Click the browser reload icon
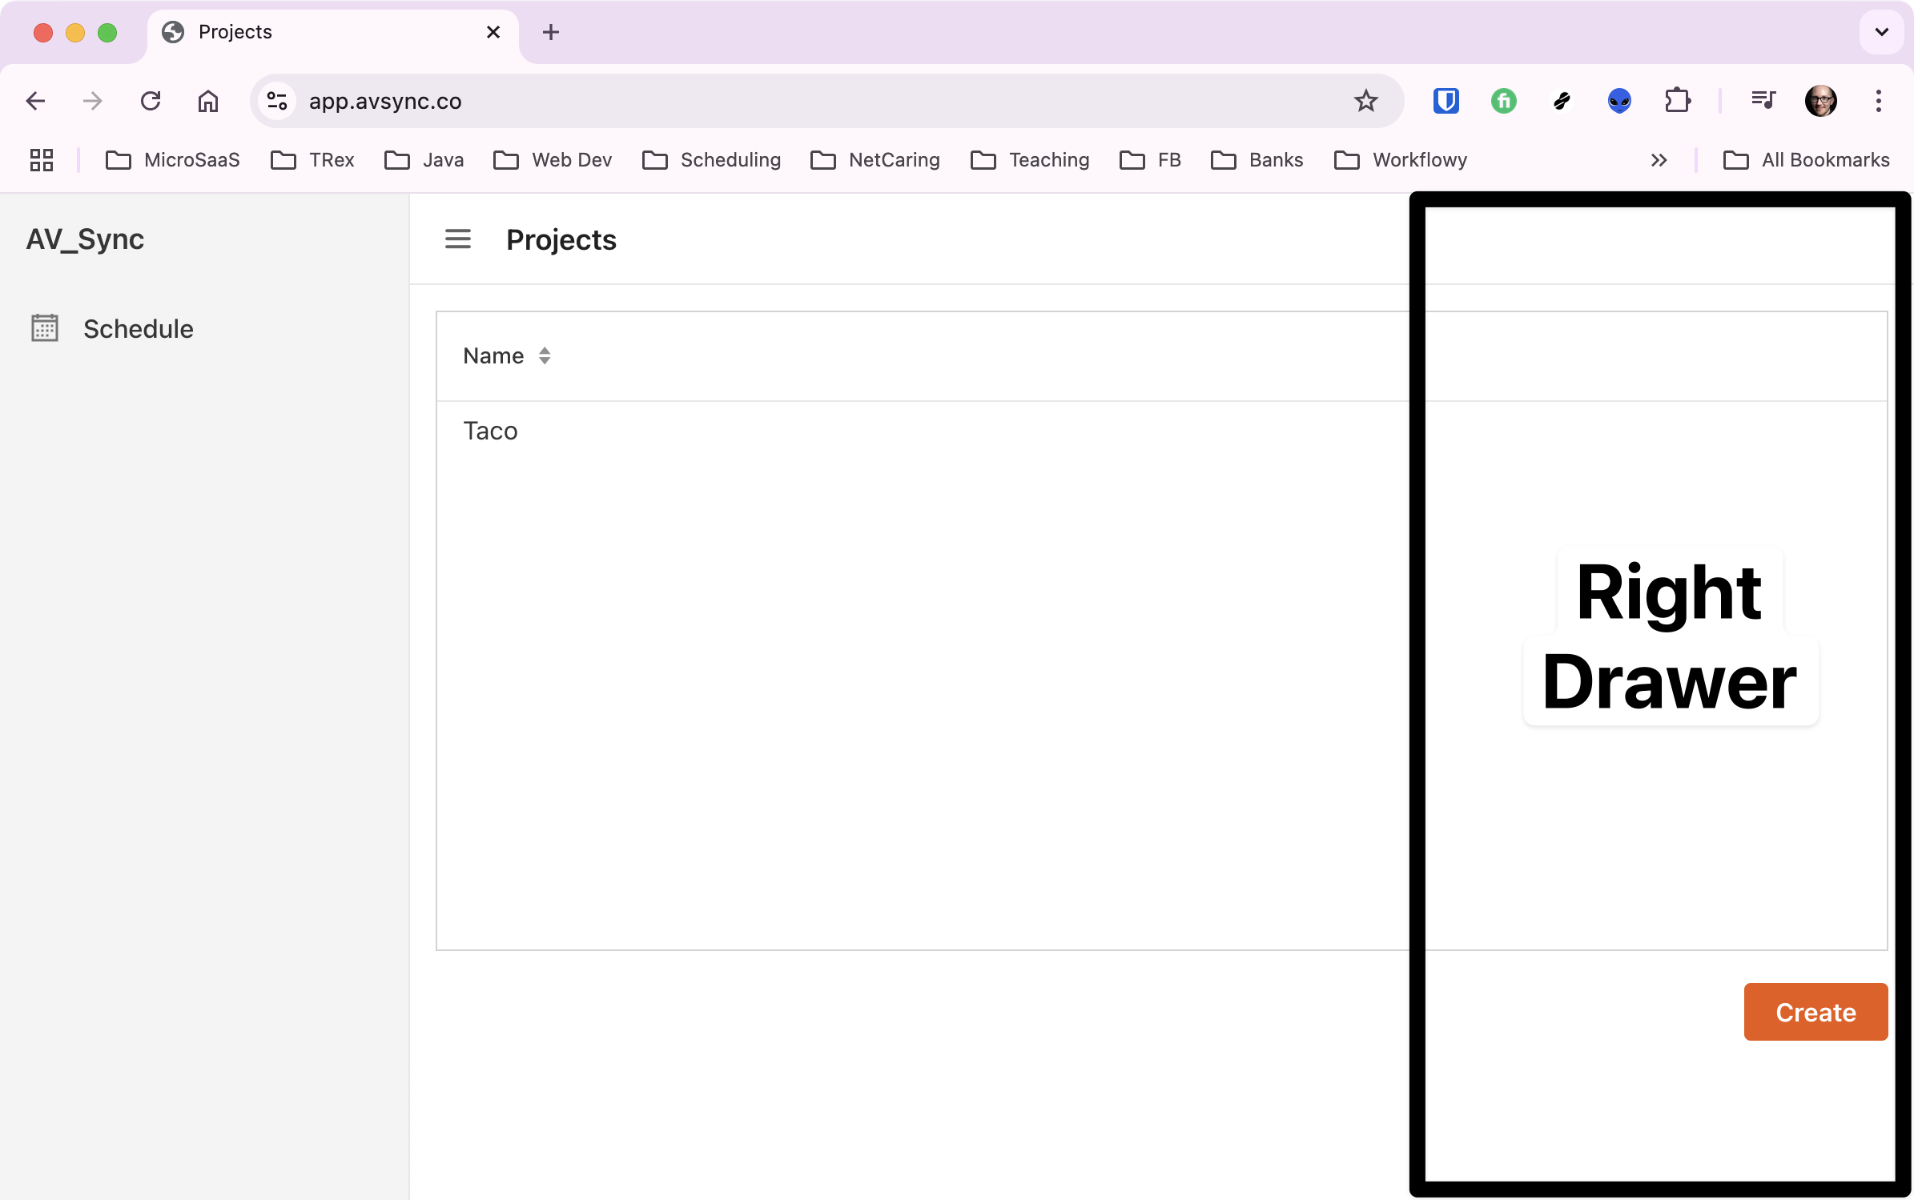The width and height of the screenshot is (1914, 1200). (x=151, y=101)
